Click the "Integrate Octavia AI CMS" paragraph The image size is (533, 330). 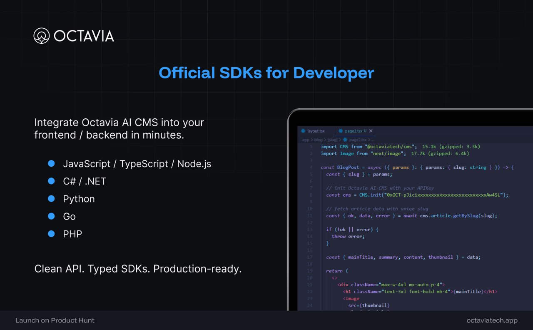[119, 129]
